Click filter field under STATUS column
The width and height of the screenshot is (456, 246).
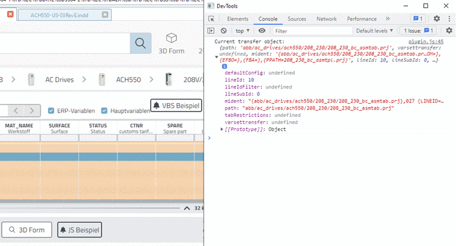click(x=98, y=138)
